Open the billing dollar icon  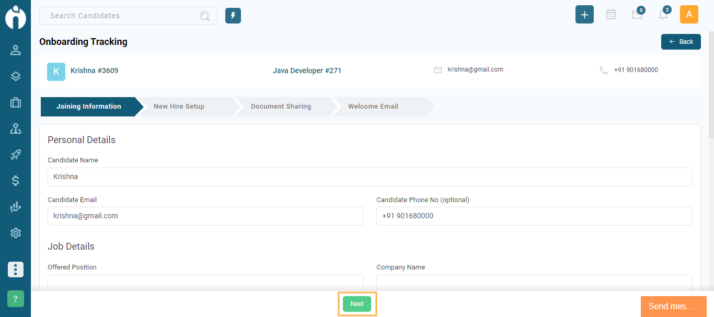[x=16, y=181]
